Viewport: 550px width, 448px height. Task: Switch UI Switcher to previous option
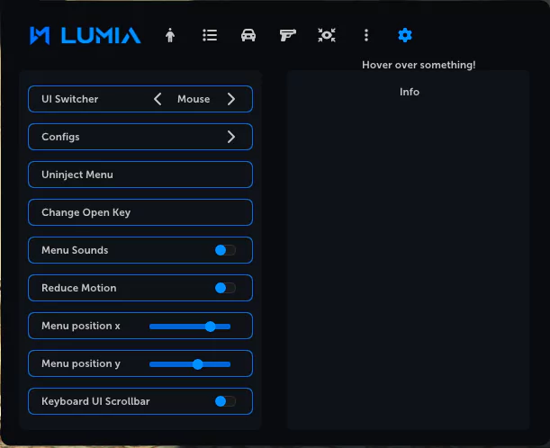point(158,99)
